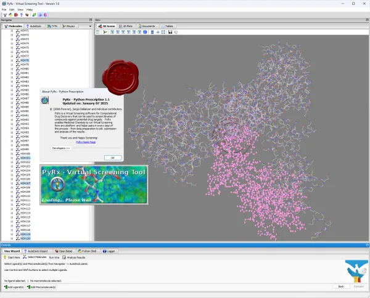The image size is (370, 298).
Task: Click the full screen icon in scene toolbar
Action: click(163, 32)
